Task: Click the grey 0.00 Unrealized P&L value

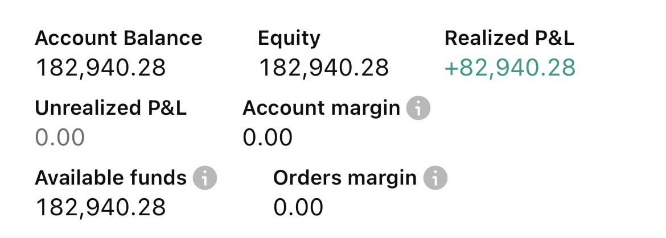Action: 60,137
